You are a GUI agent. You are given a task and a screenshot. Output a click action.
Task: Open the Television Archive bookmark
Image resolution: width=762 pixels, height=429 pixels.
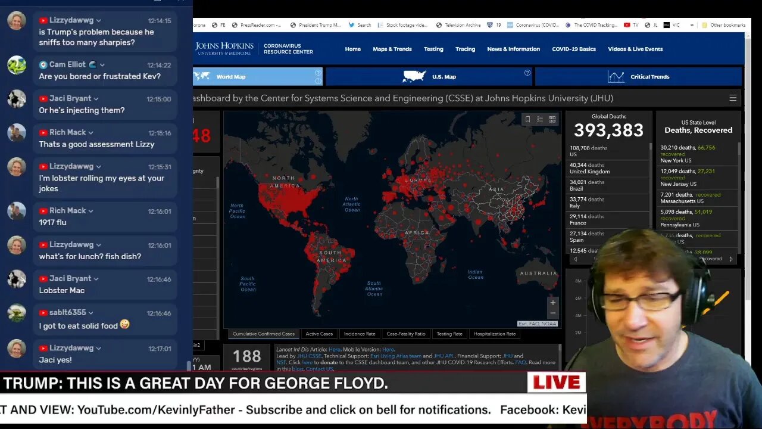[458, 25]
